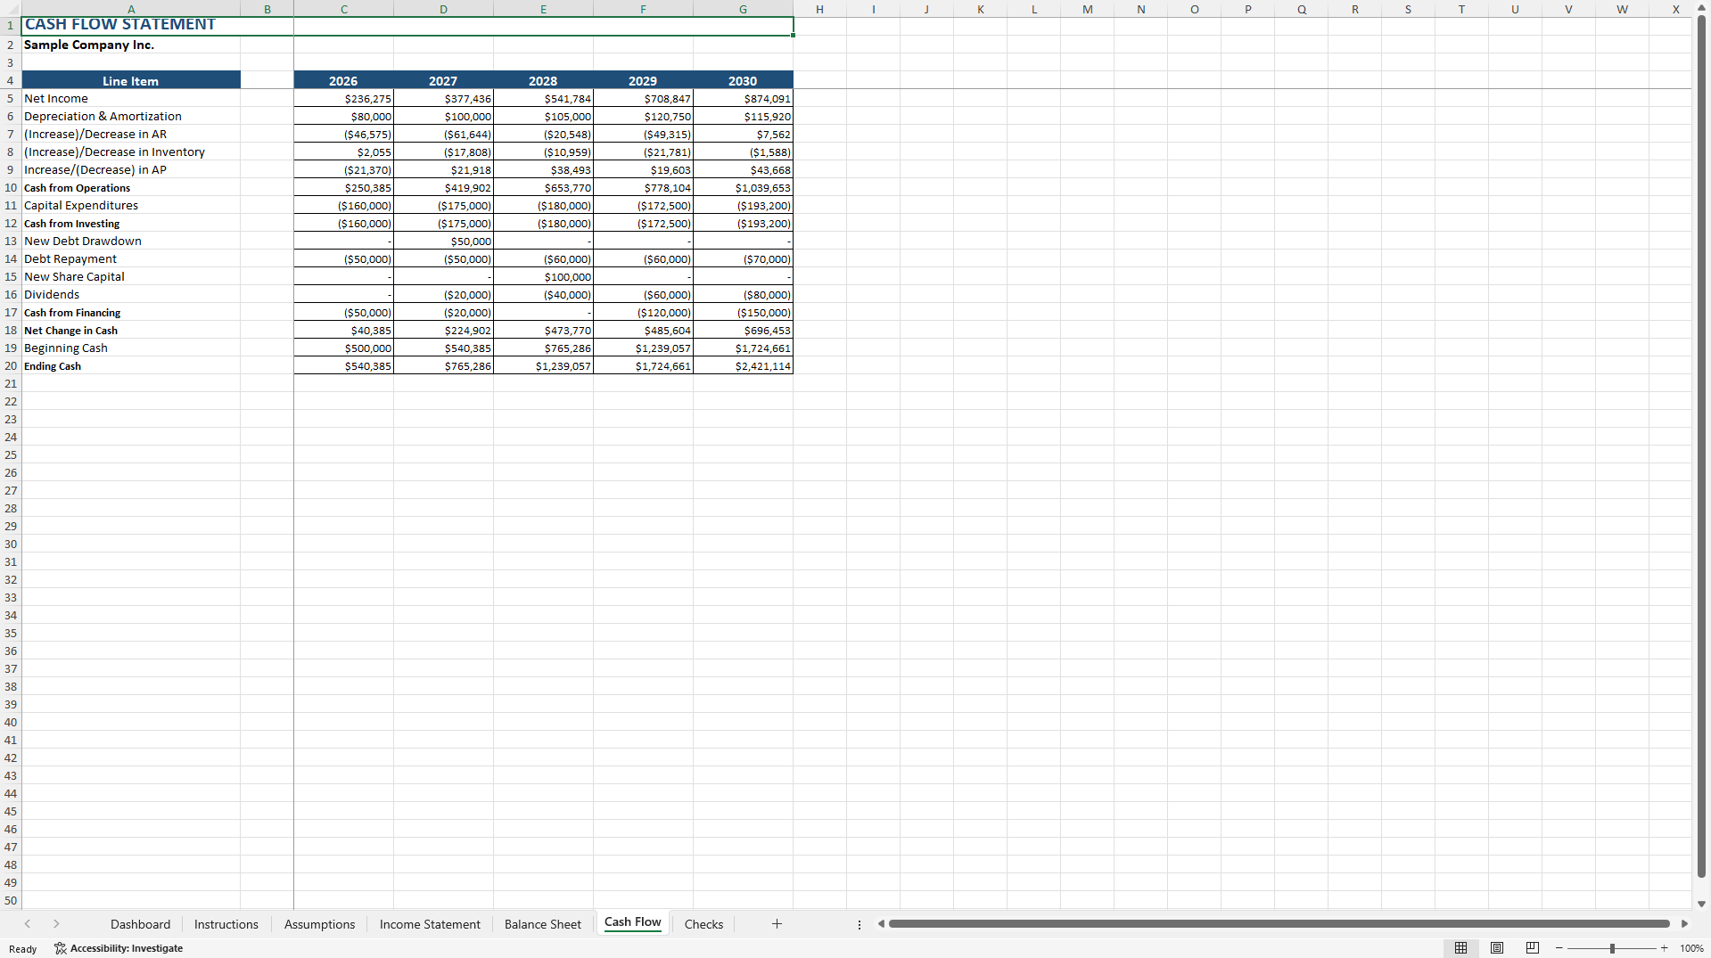Go to next sheet tab arrow
The height and width of the screenshot is (958, 1711).
click(x=56, y=924)
